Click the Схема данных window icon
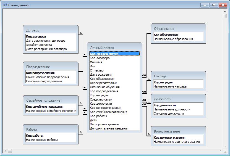The image size is (230, 156). 5,5
